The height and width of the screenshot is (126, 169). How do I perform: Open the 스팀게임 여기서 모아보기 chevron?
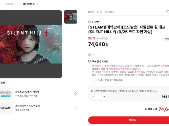[x=76, y=108]
